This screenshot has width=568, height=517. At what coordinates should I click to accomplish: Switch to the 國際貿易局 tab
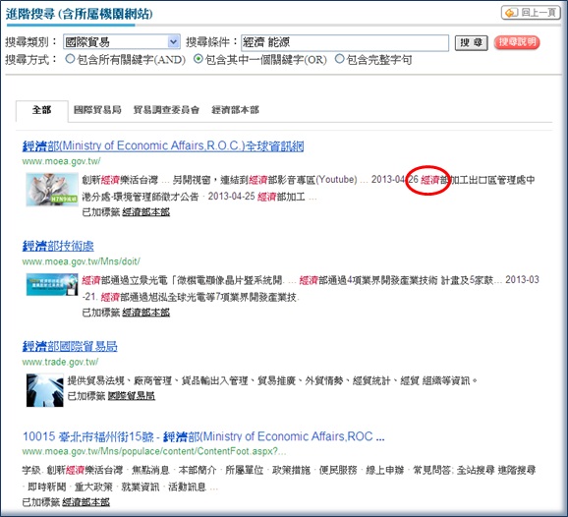[x=97, y=110]
